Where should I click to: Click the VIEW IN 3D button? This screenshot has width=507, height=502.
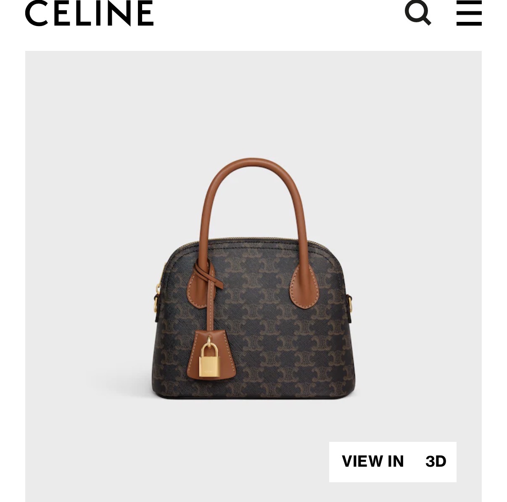[393, 462]
